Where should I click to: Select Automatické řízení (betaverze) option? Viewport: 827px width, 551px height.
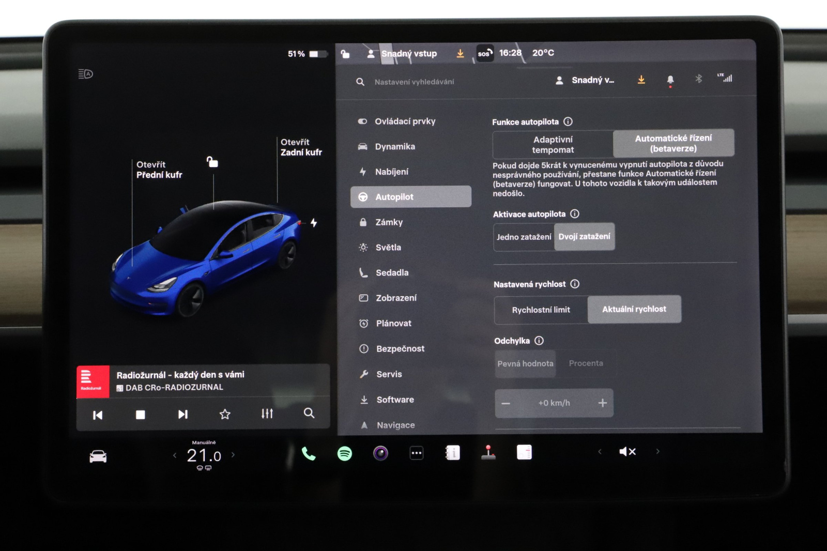click(673, 143)
